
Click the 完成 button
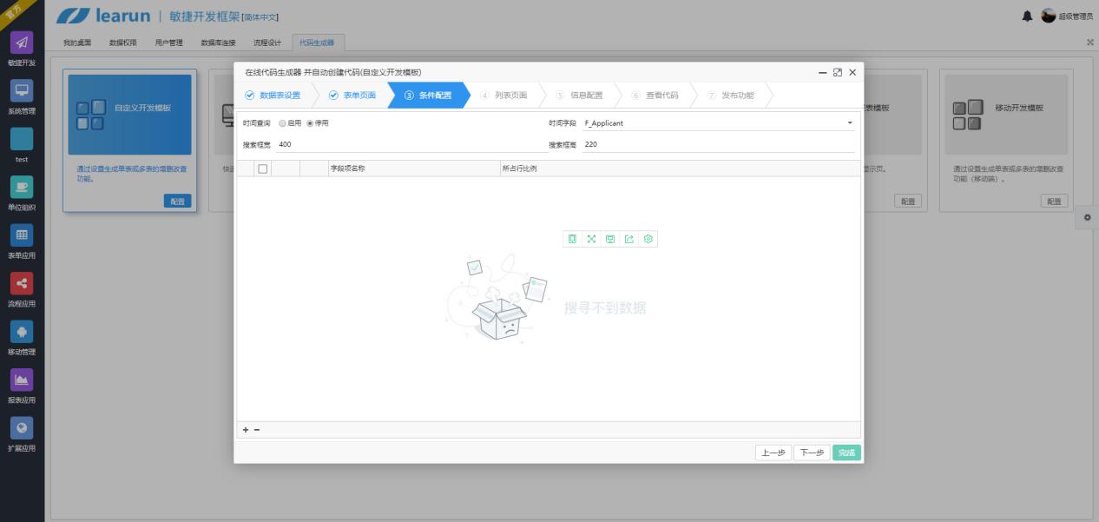(847, 453)
